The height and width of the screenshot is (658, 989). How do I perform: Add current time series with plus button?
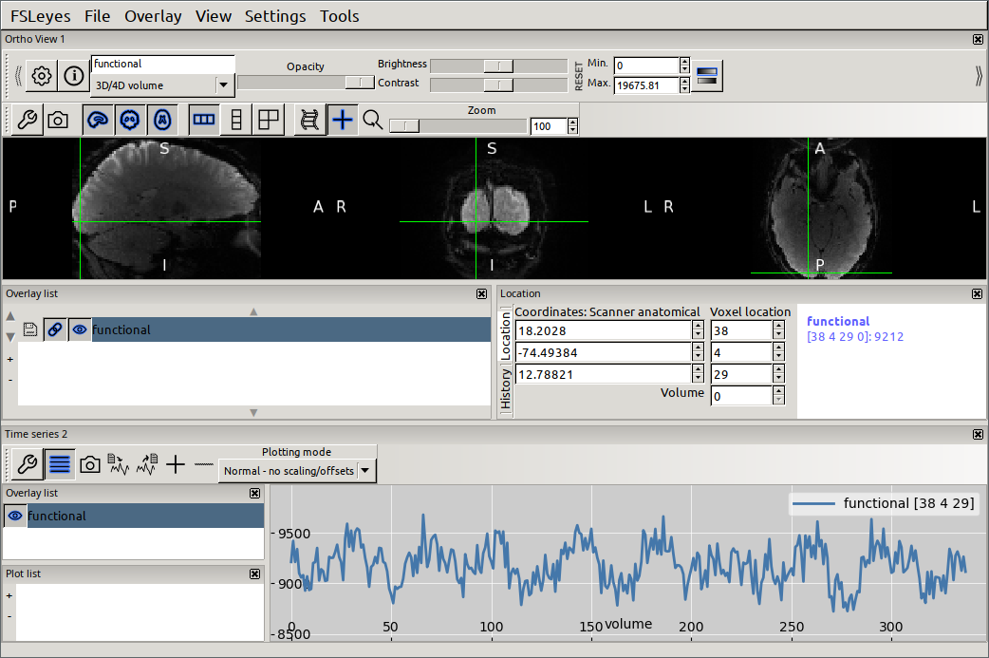click(x=175, y=464)
